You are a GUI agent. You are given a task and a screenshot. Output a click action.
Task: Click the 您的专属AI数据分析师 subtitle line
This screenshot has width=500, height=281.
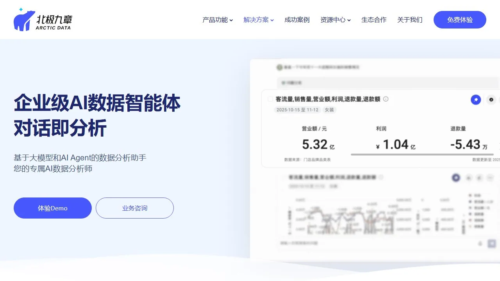tap(53, 169)
